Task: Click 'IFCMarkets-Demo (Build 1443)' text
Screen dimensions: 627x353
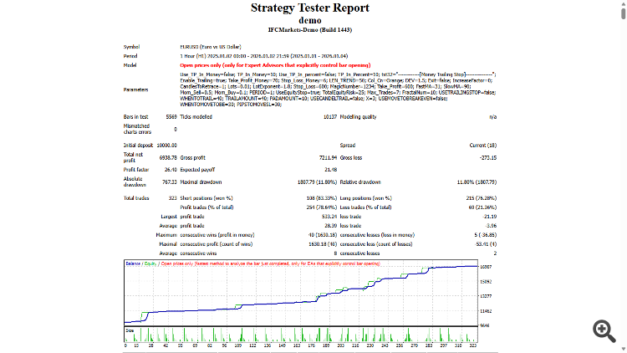Action: (x=310, y=29)
